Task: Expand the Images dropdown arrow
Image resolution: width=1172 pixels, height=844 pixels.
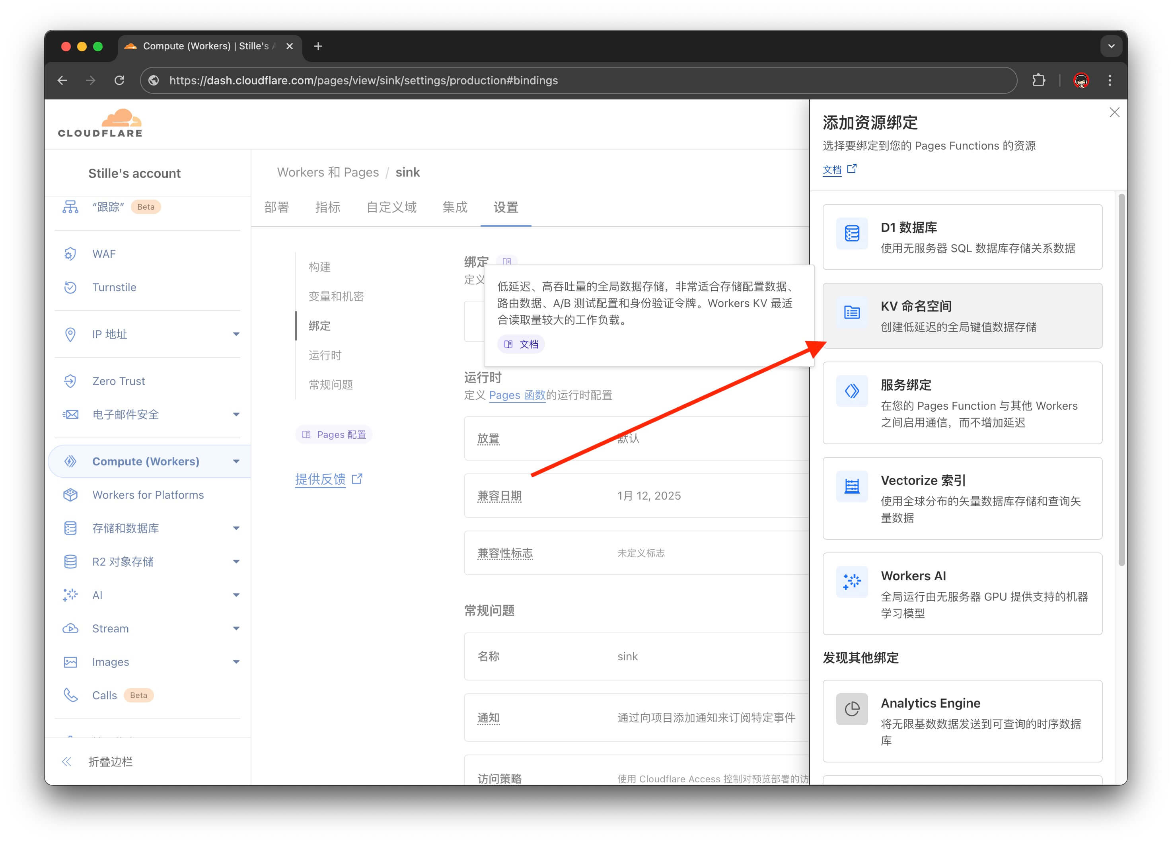Action: point(236,662)
